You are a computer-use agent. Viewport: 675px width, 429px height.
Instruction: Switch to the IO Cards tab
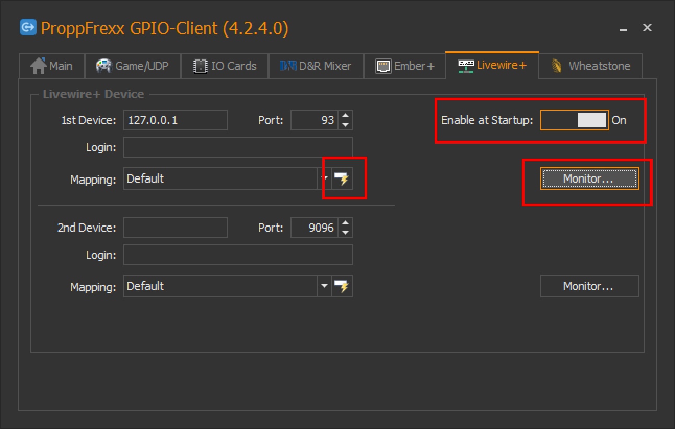(225, 66)
